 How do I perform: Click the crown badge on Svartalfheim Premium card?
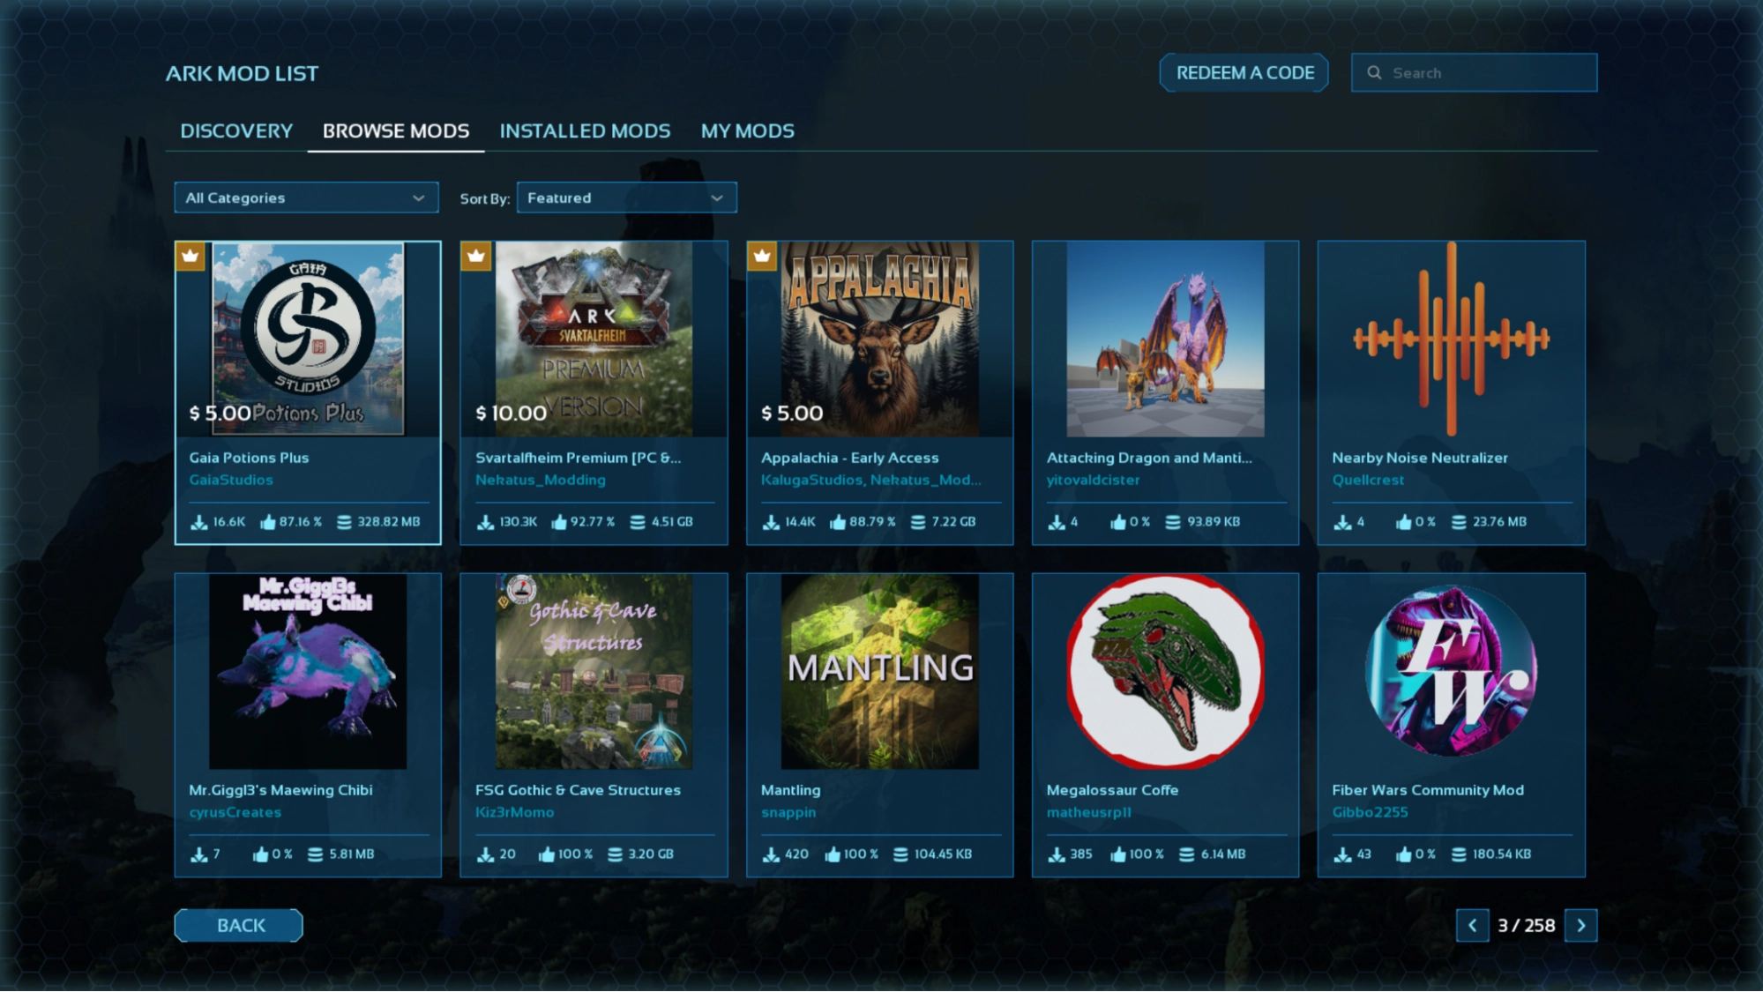pyautogui.click(x=476, y=256)
